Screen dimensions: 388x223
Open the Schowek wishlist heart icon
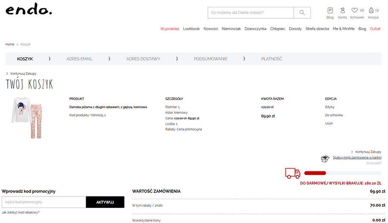click(x=355, y=11)
